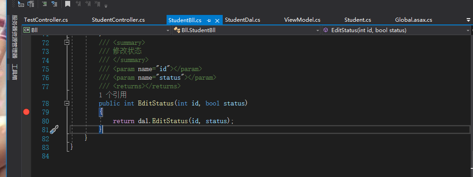Open the Global.asax.cs tab
This screenshot has width=473, height=177.
click(414, 20)
